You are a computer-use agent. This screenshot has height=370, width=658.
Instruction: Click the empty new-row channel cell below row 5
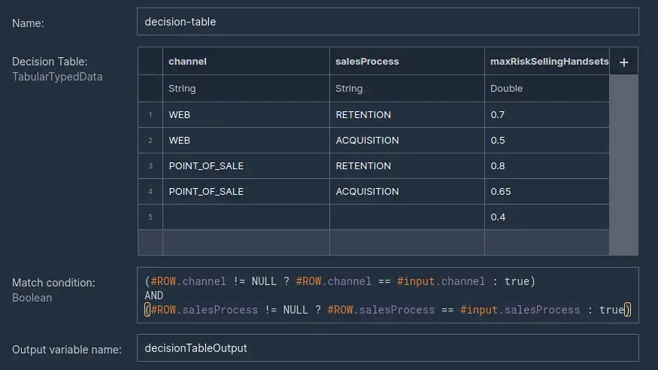[x=246, y=242]
